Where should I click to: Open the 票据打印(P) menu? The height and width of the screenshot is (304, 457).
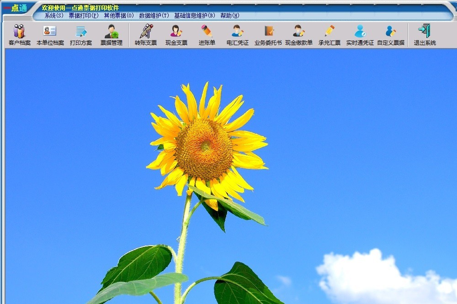pyautogui.click(x=84, y=16)
